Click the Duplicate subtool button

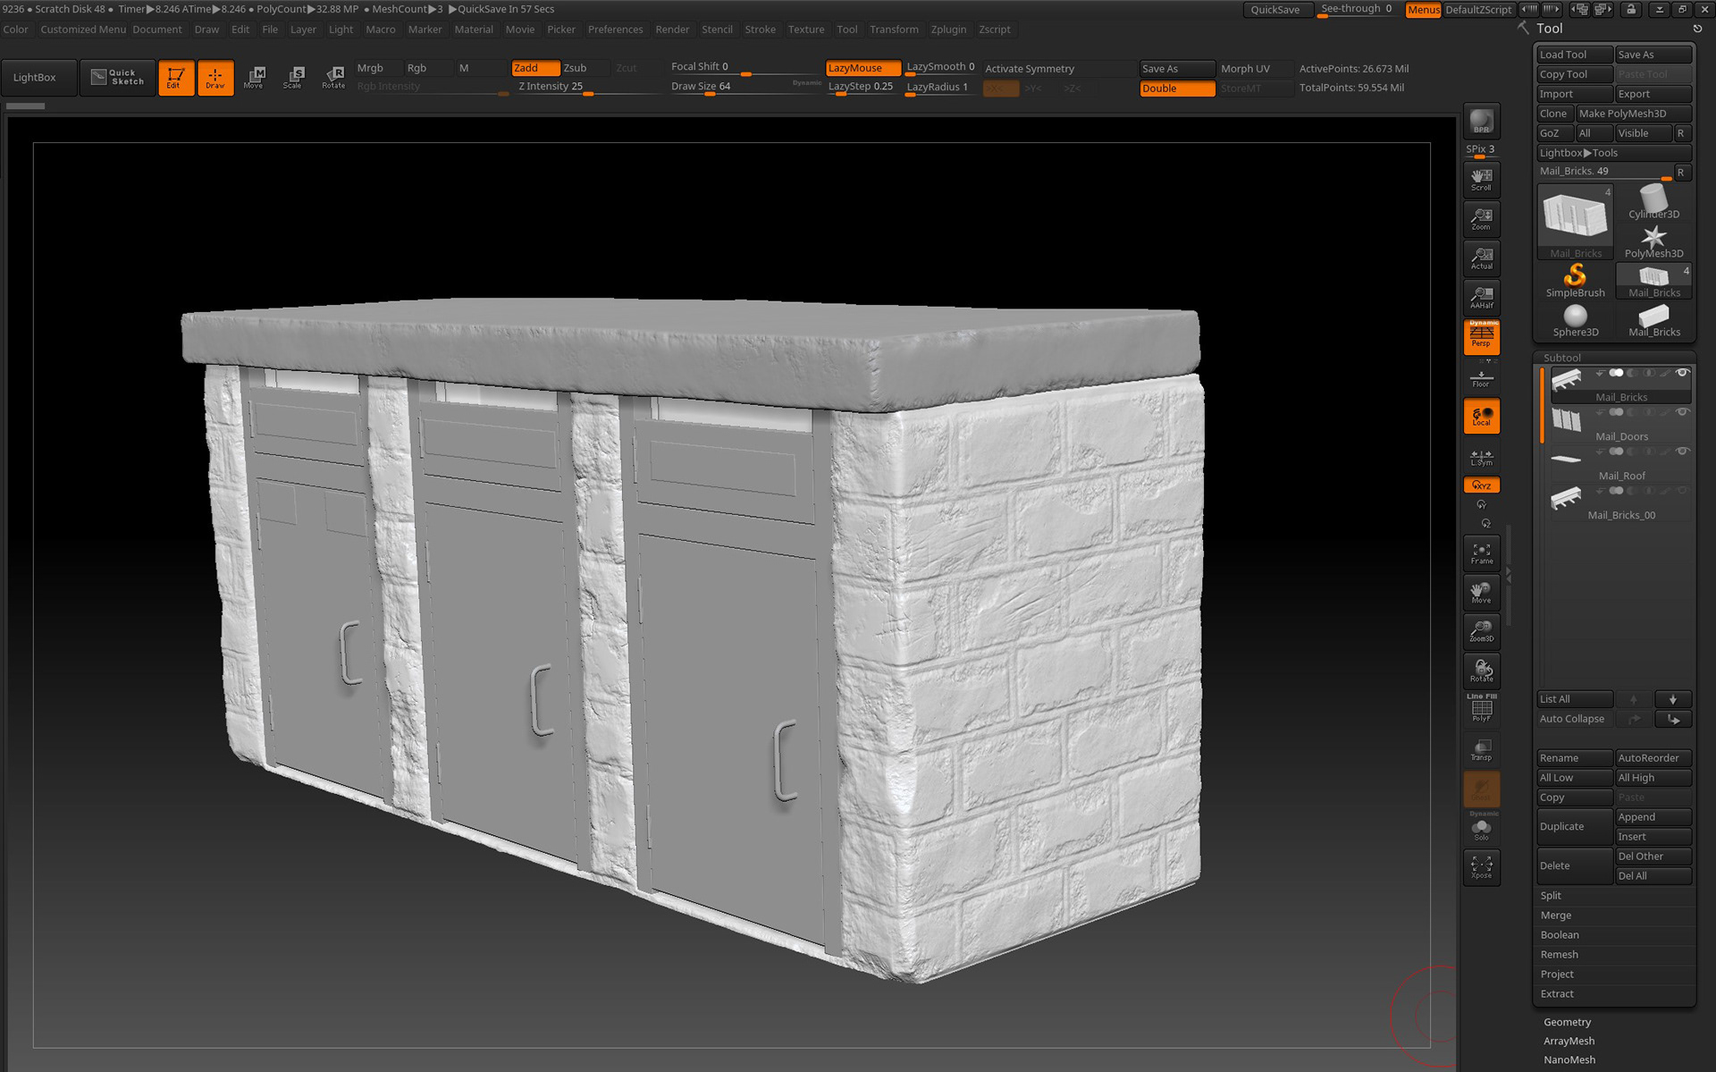[x=1573, y=827]
